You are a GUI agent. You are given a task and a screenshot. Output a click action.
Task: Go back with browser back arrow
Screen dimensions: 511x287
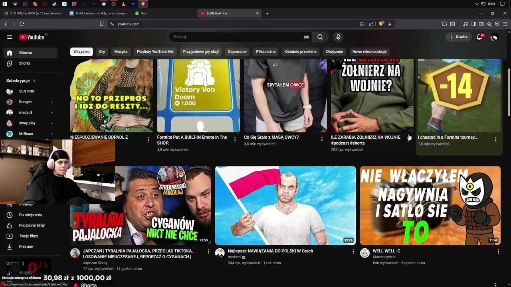(x=6, y=24)
